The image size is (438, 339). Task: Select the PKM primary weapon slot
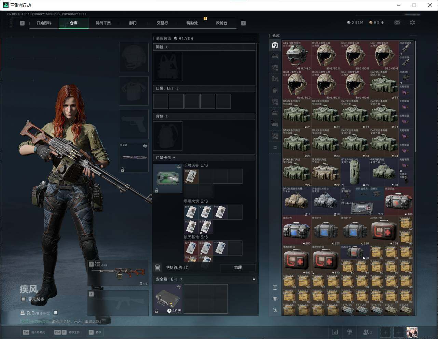118,273
